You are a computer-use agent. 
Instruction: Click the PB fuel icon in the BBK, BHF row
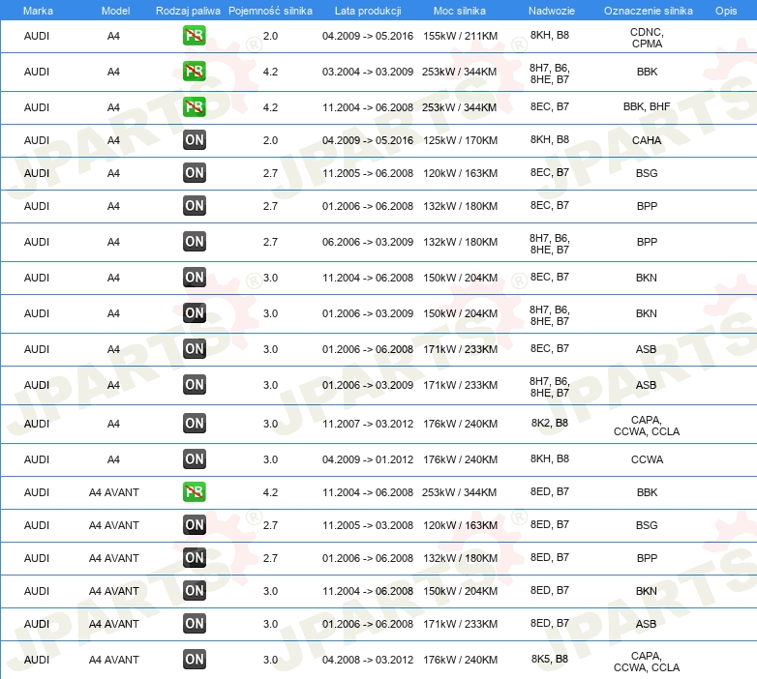tap(195, 106)
